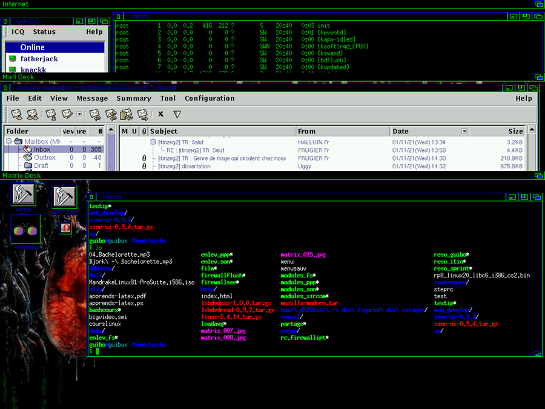Click the X delete message toolbar icon
The image size is (545, 409).
coord(160,114)
